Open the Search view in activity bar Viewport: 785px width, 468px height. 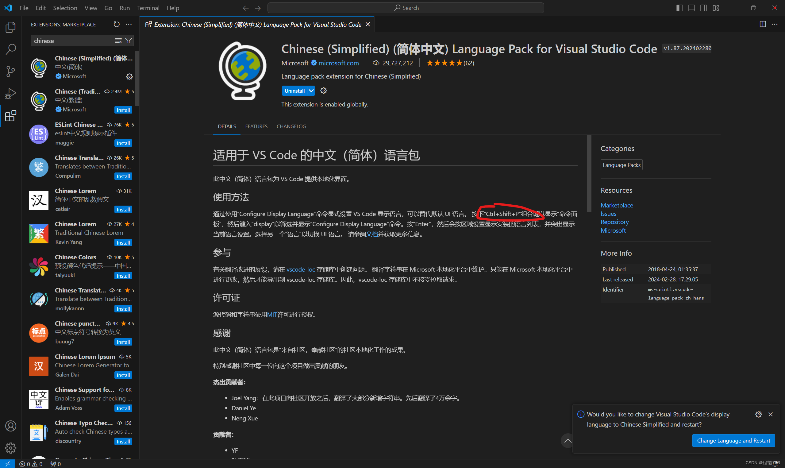(11, 49)
